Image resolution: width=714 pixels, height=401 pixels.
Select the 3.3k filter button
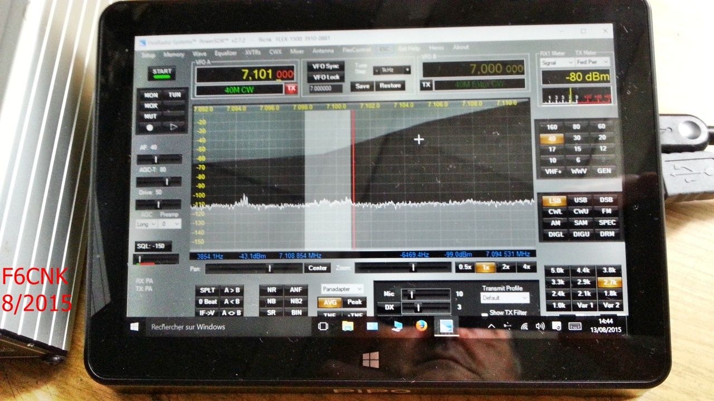pyautogui.click(x=557, y=282)
